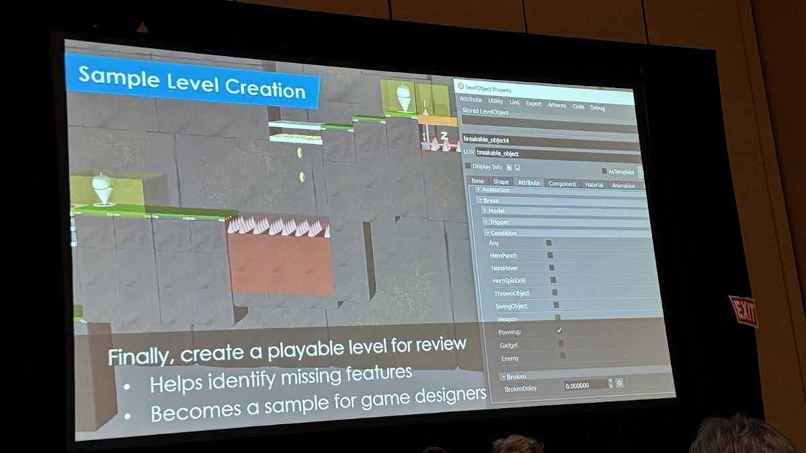Click the cursor icon beside Display Info
This screenshot has width=806, height=453.
click(x=509, y=167)
